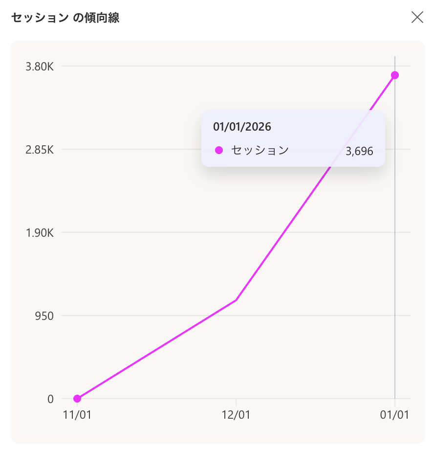Close the セッション trend line panel
434x450 pixels.
tap(417, 18)
